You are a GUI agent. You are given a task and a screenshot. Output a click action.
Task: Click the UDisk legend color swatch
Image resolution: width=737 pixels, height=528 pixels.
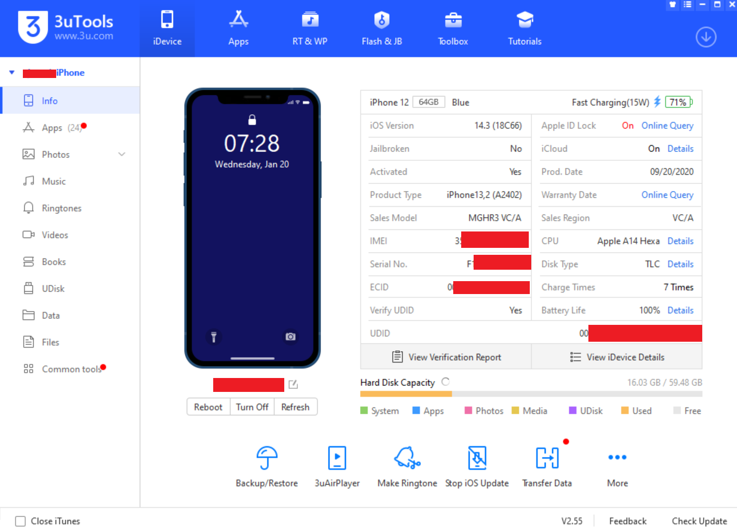point(573,410)
